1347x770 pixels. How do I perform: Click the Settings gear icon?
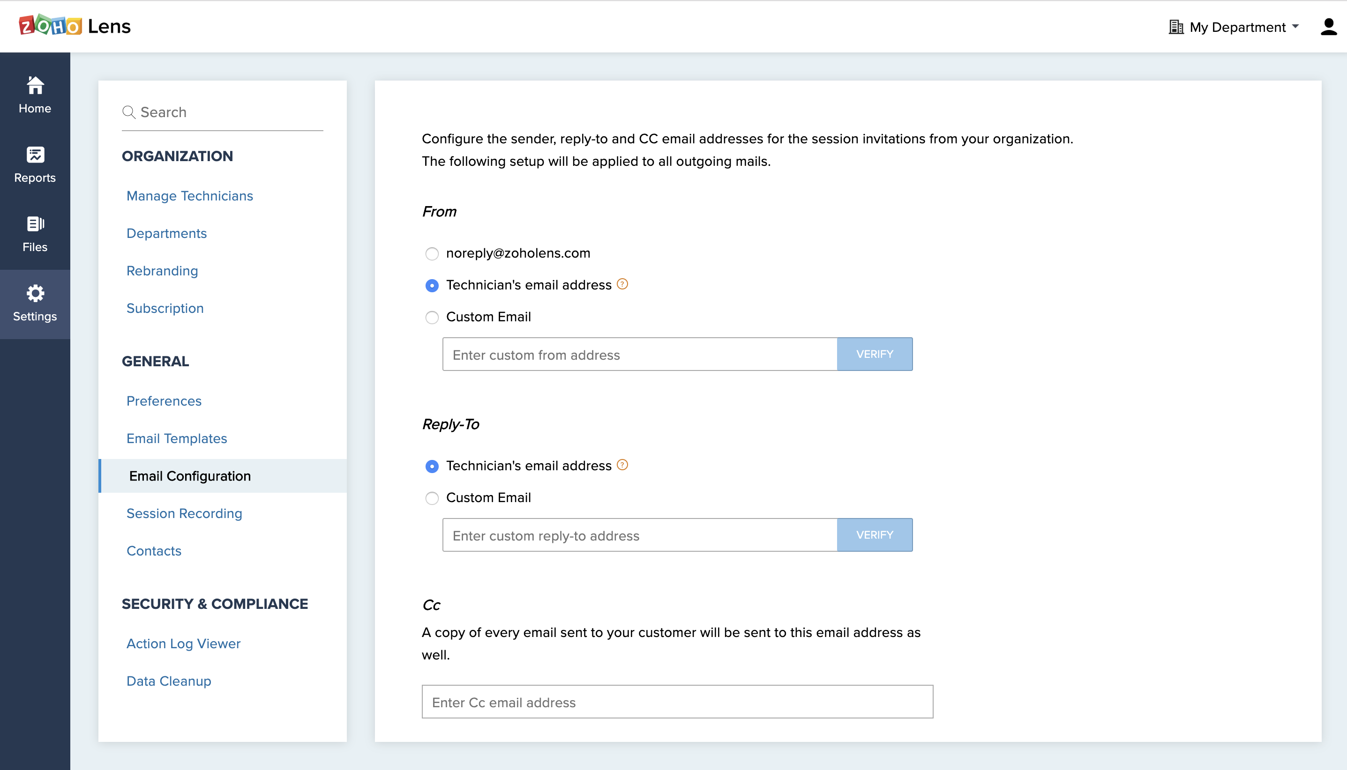point(35,294)
